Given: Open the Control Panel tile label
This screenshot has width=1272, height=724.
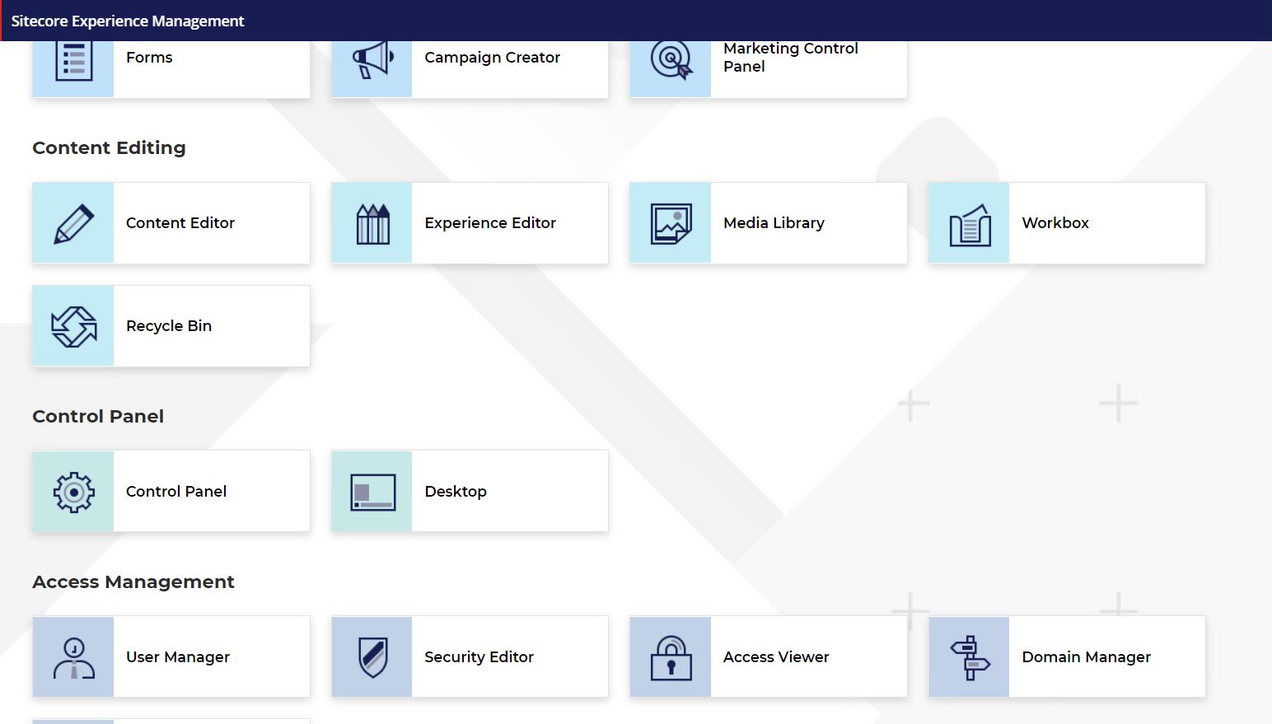Looking at the screenshot, I should pos(176,492).
